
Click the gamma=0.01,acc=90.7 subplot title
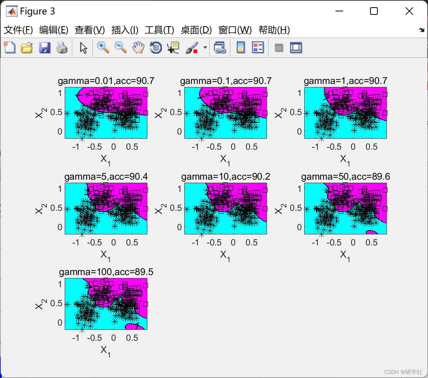[106, 81]
